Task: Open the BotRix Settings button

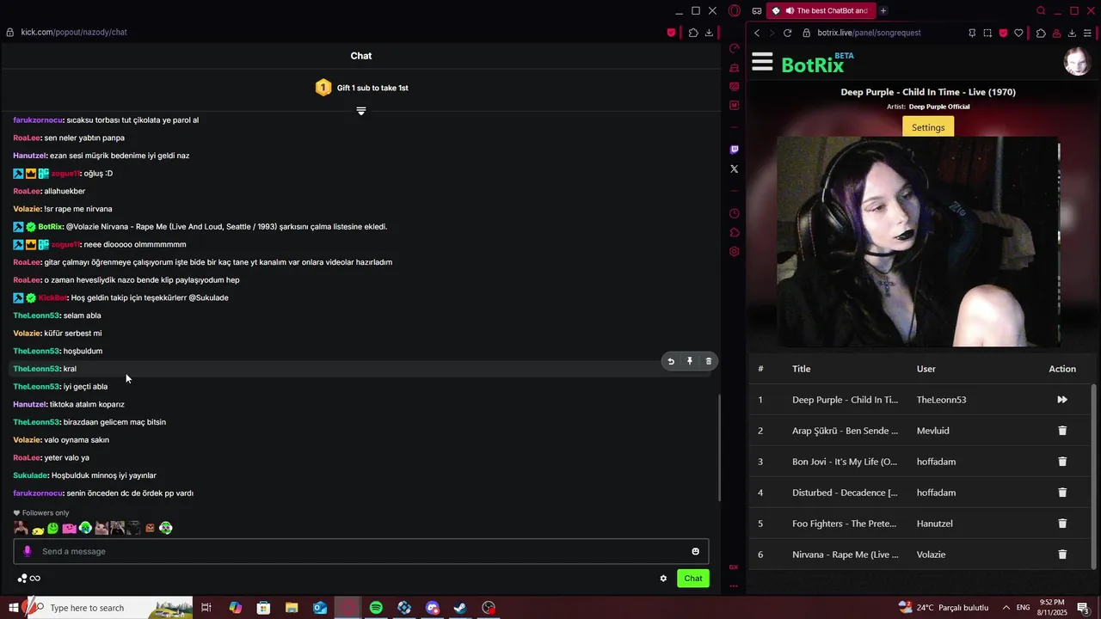Action: click(x=928, y=127)
